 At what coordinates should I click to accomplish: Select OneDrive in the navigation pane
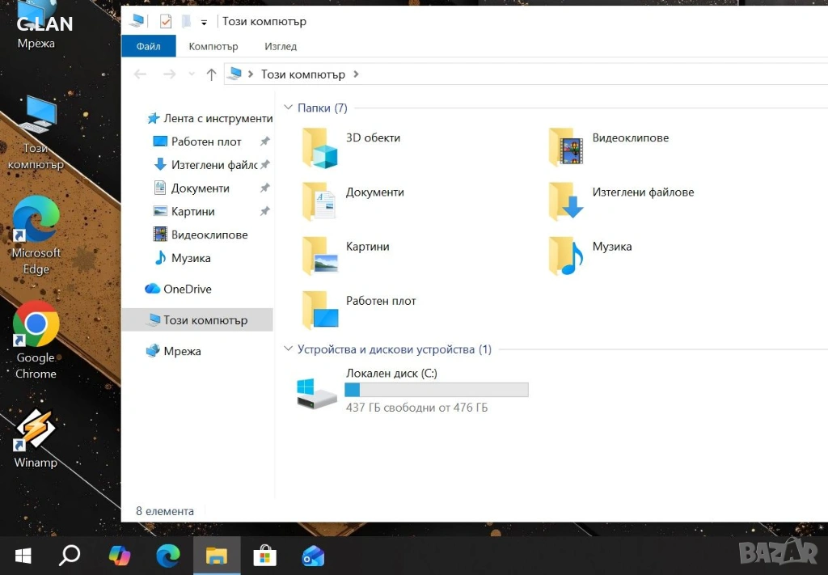(x=187, y=289)
